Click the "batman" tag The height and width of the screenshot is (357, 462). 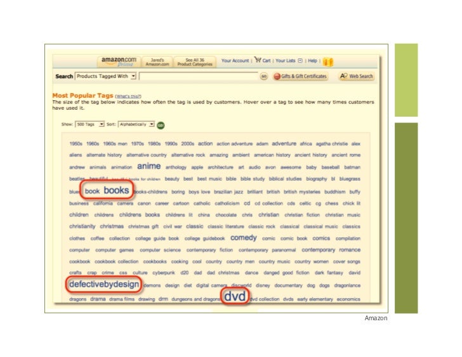pos(352,167)
